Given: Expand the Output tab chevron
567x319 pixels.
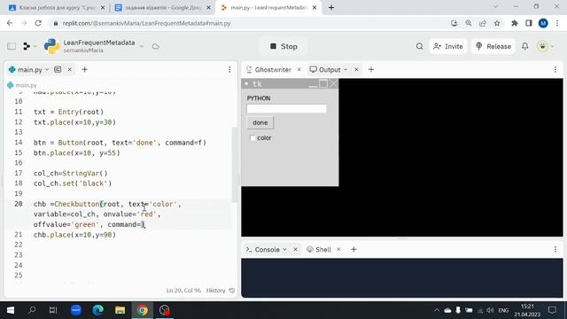Looking at the screenshot, I should 346,69.
